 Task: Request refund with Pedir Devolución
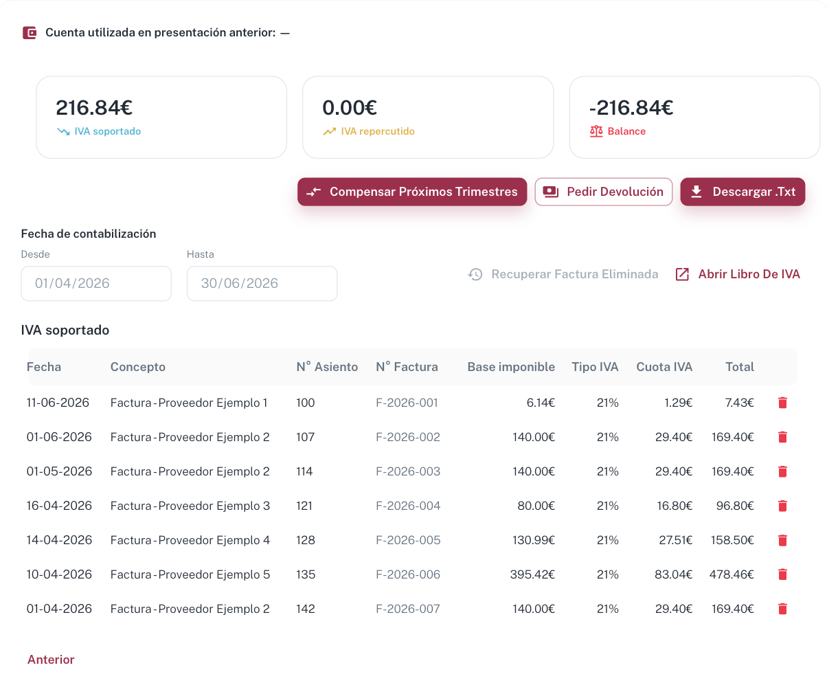tap(604, 192)
